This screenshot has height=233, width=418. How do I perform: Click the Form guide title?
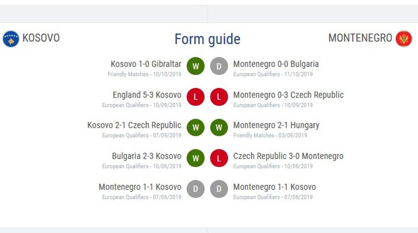point(207,39)
